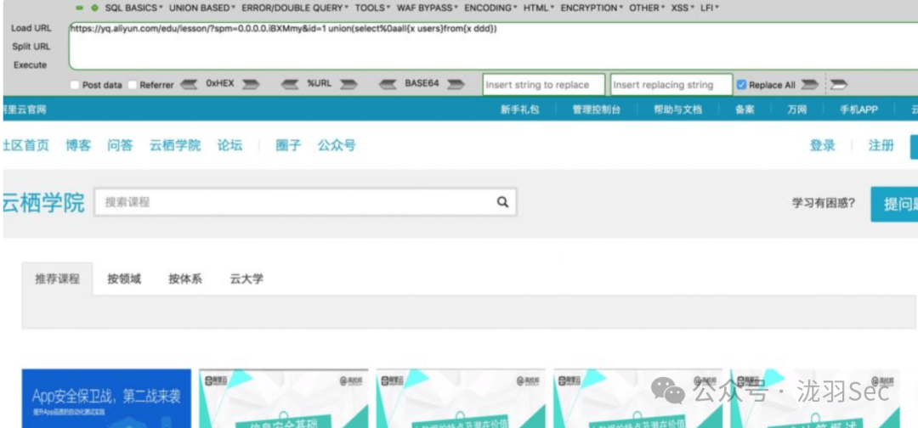Open the 管理控制台 link in the top bar
Image resolution: width=918 pixels, height=428 pixels.
point(597,110)
